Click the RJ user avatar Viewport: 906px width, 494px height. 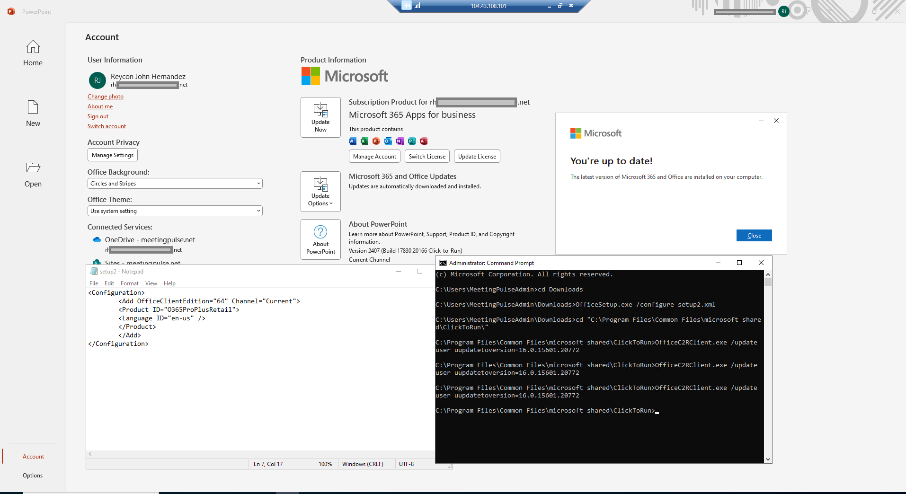[x=98, y=80]
